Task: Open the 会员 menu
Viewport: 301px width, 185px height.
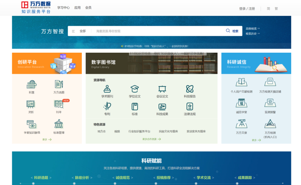Action: [x=88, y=8]
